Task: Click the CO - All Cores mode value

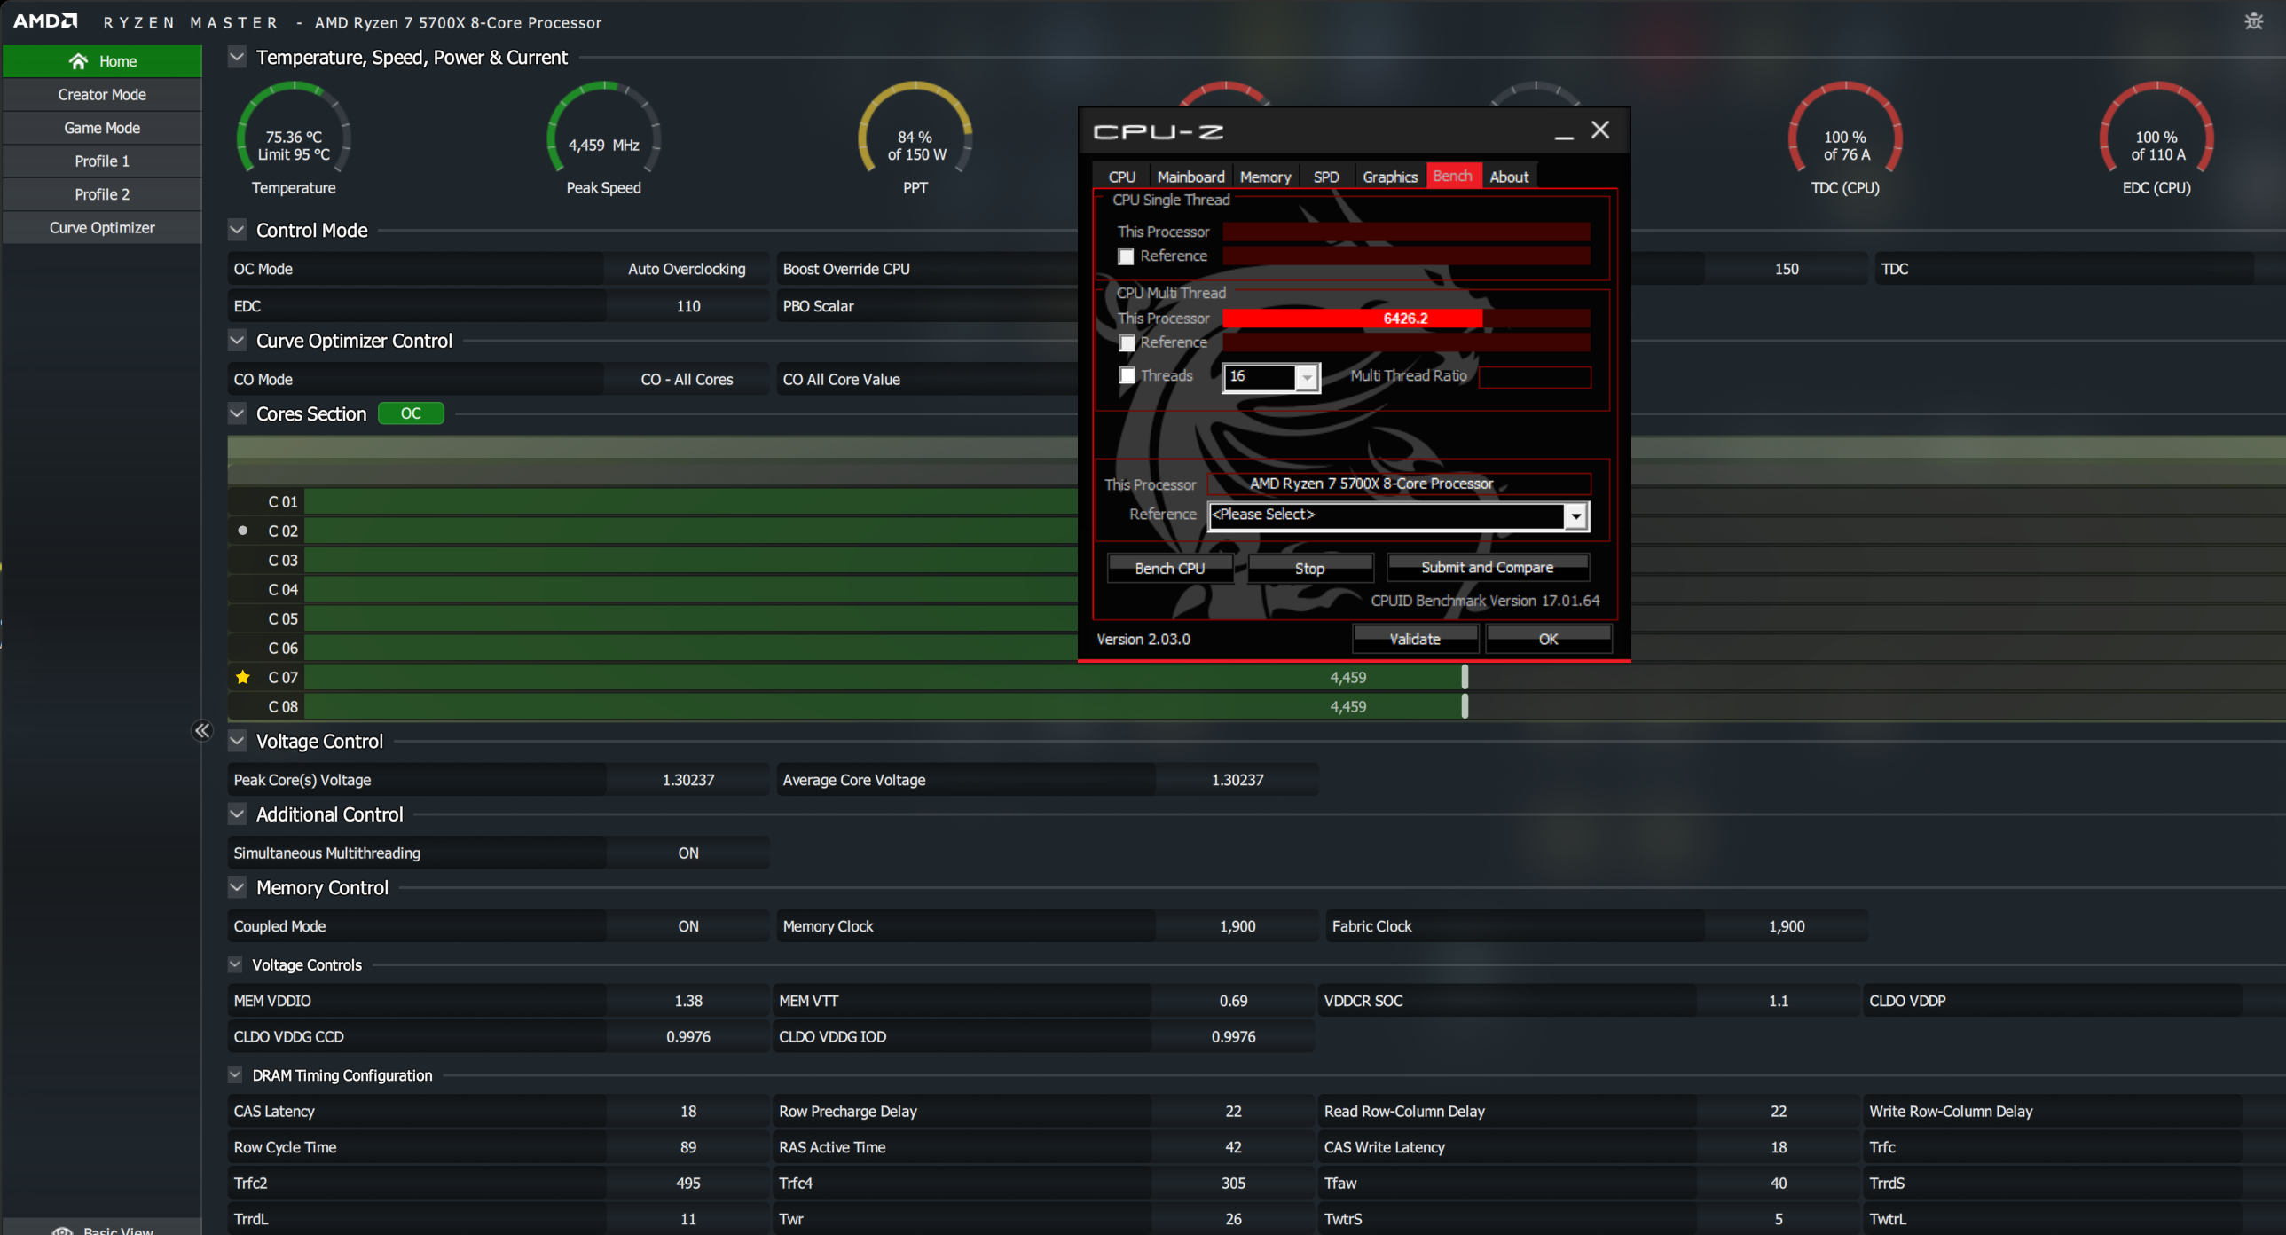Action: (x=687, y=379)
